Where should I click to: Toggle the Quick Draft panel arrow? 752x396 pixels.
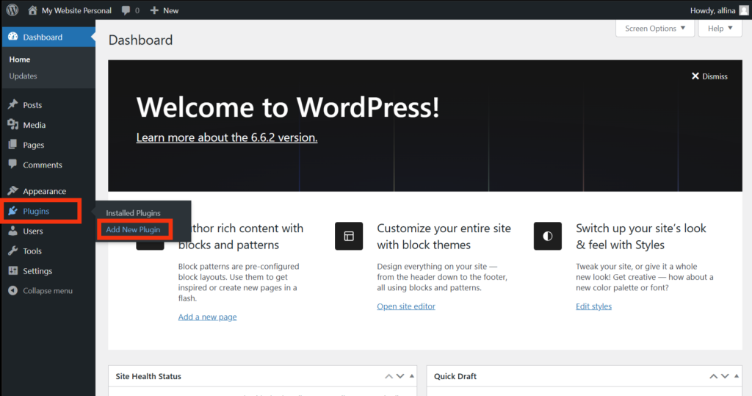coord(736,376)
